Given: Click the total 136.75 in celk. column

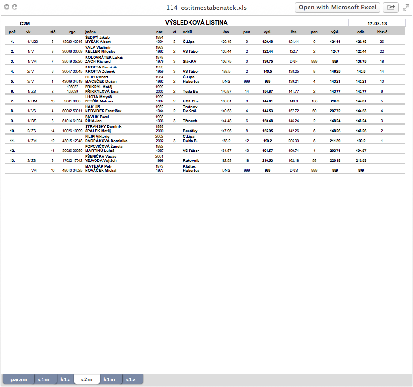Looking at the screenshot, I should point(361,61).
